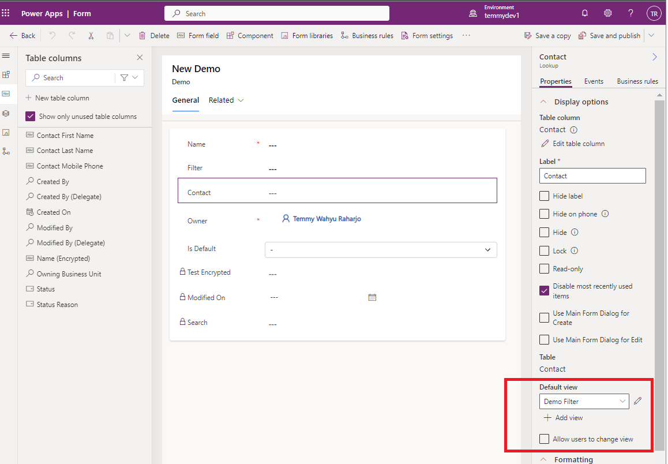Delete the selected field
The height and width of the screenshot is (464, 668).
click(x=154, y=35)
